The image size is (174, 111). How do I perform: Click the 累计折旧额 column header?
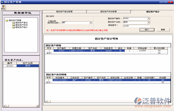pyautogui.click(x=159, y=48)
